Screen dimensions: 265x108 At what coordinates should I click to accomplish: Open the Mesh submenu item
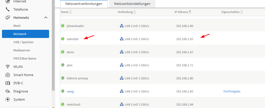(x=17, y=26)
